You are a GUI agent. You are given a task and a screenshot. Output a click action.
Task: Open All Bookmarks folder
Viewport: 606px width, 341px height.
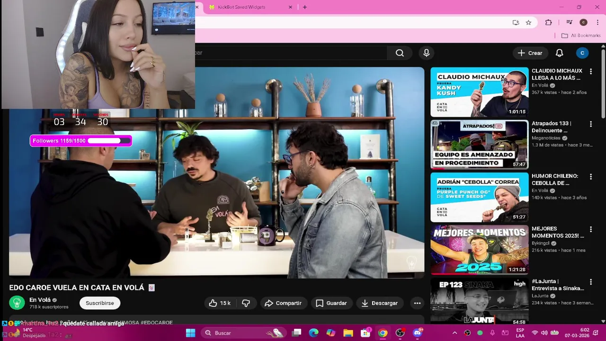pos(581,36)
